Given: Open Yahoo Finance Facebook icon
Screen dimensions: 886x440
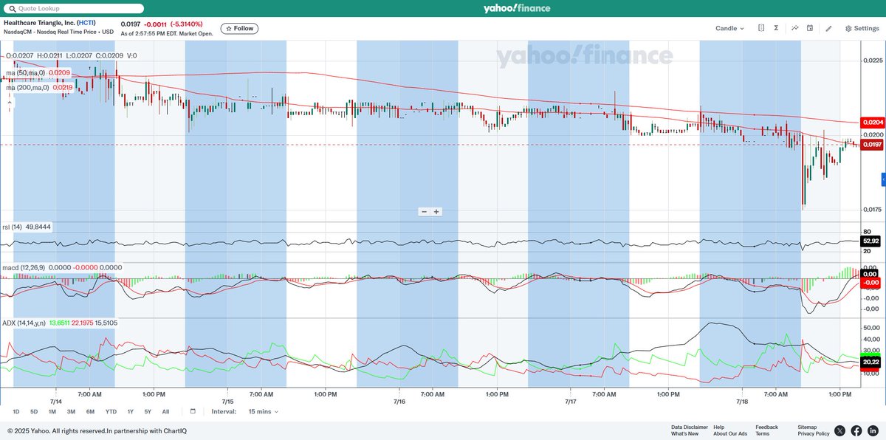Looking at the screenshot, I should pos(856,430).
